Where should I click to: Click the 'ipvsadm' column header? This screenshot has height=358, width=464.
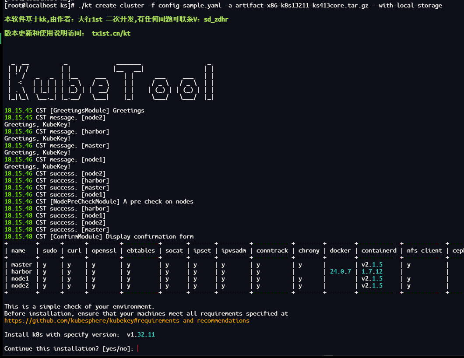click(x=234, y=251)
